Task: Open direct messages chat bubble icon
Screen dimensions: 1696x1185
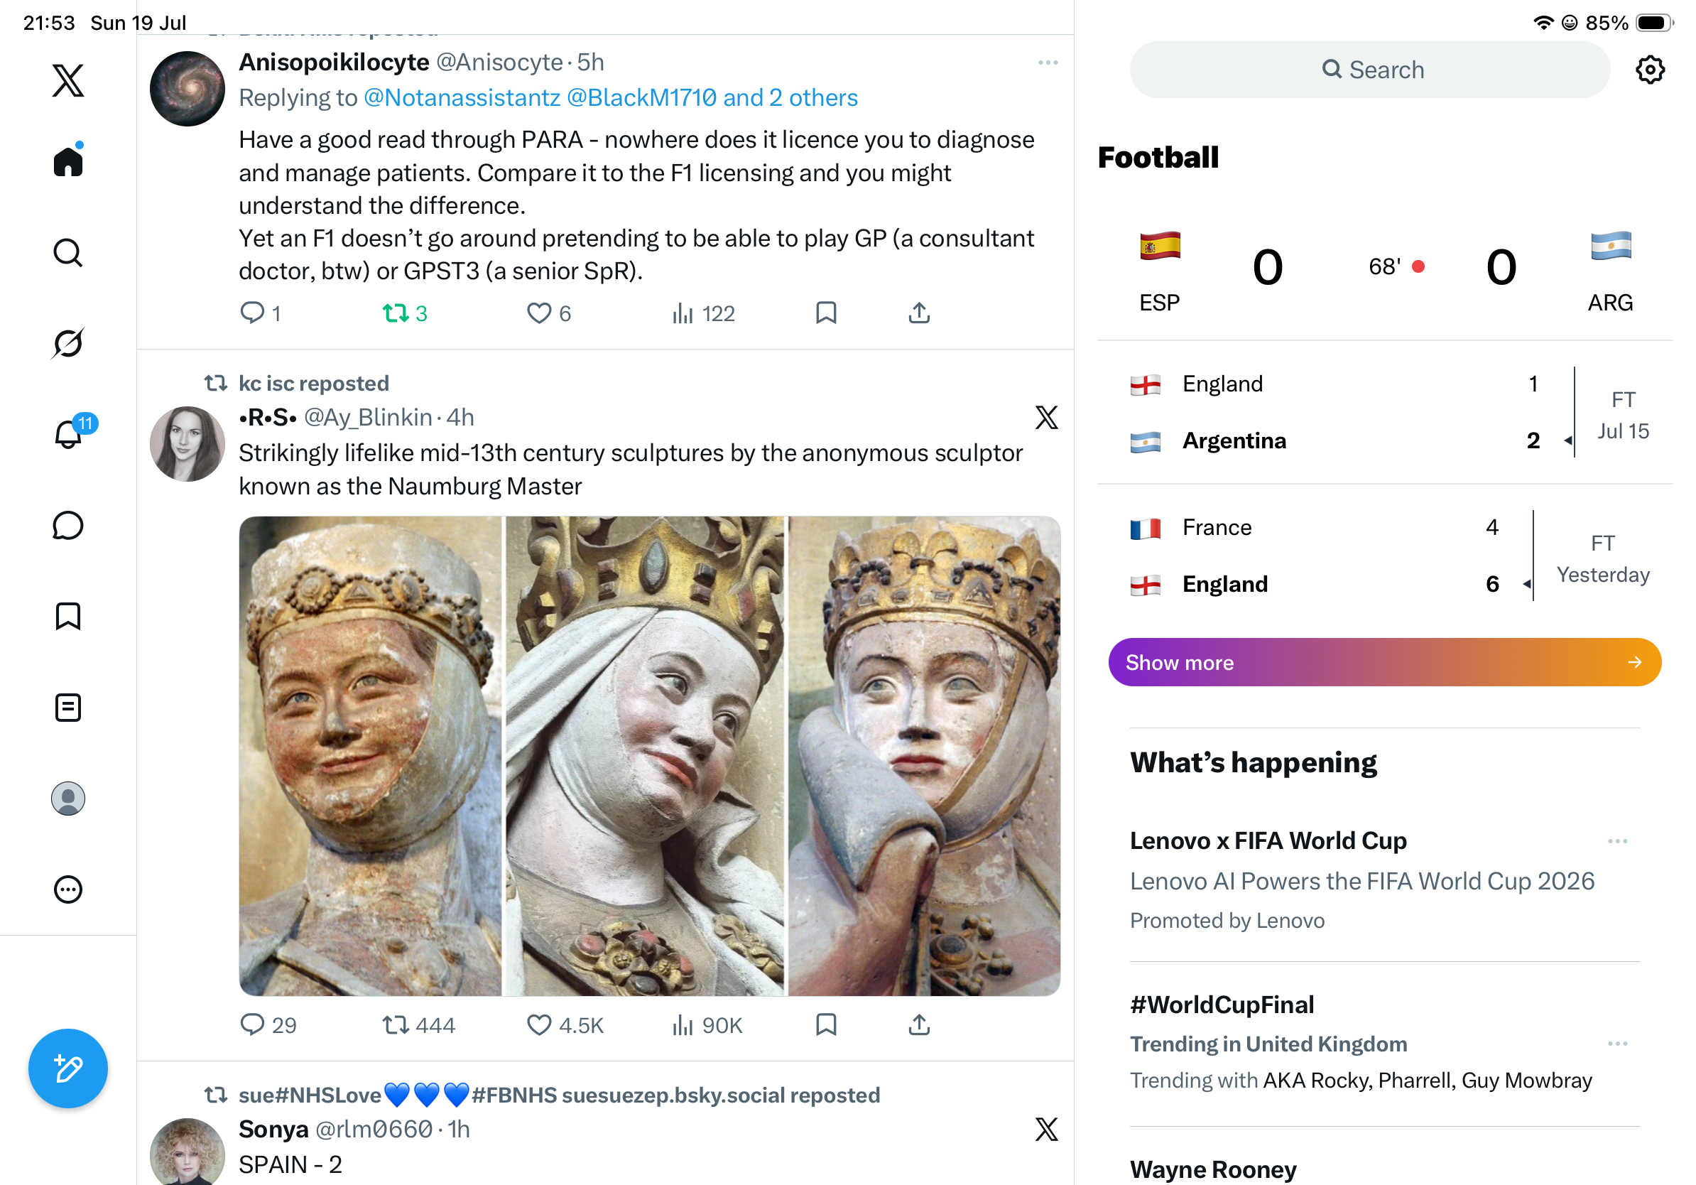Action: click(68, 526)
